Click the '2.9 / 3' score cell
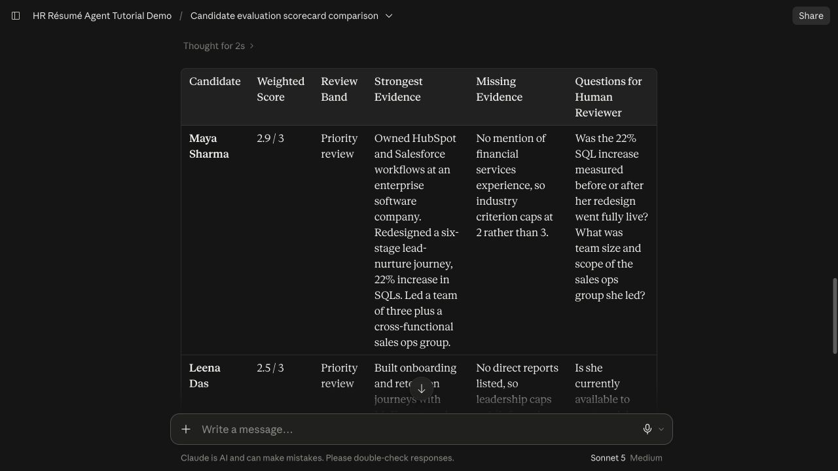838x471 pixels. 270,138
